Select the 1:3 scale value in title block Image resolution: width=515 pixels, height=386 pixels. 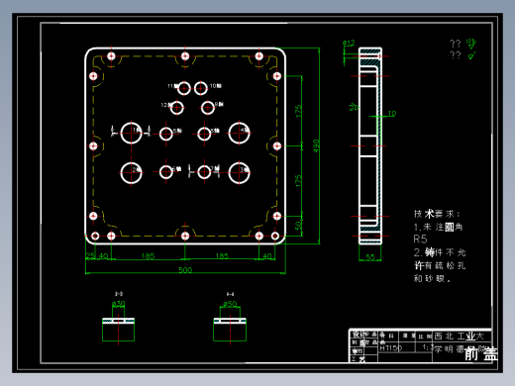click(428, 347)
